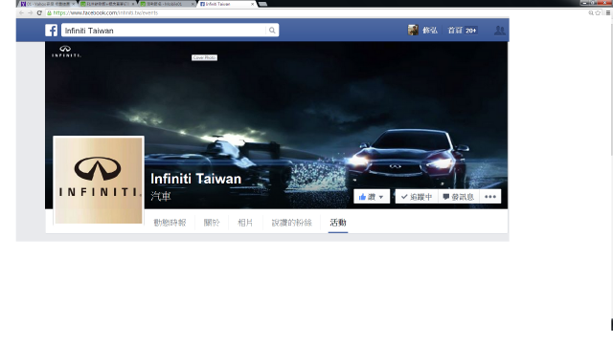Open a new browser tab
Image resolution: width=613 pixels, height=344 pixels.
click(x=263, y=4)
